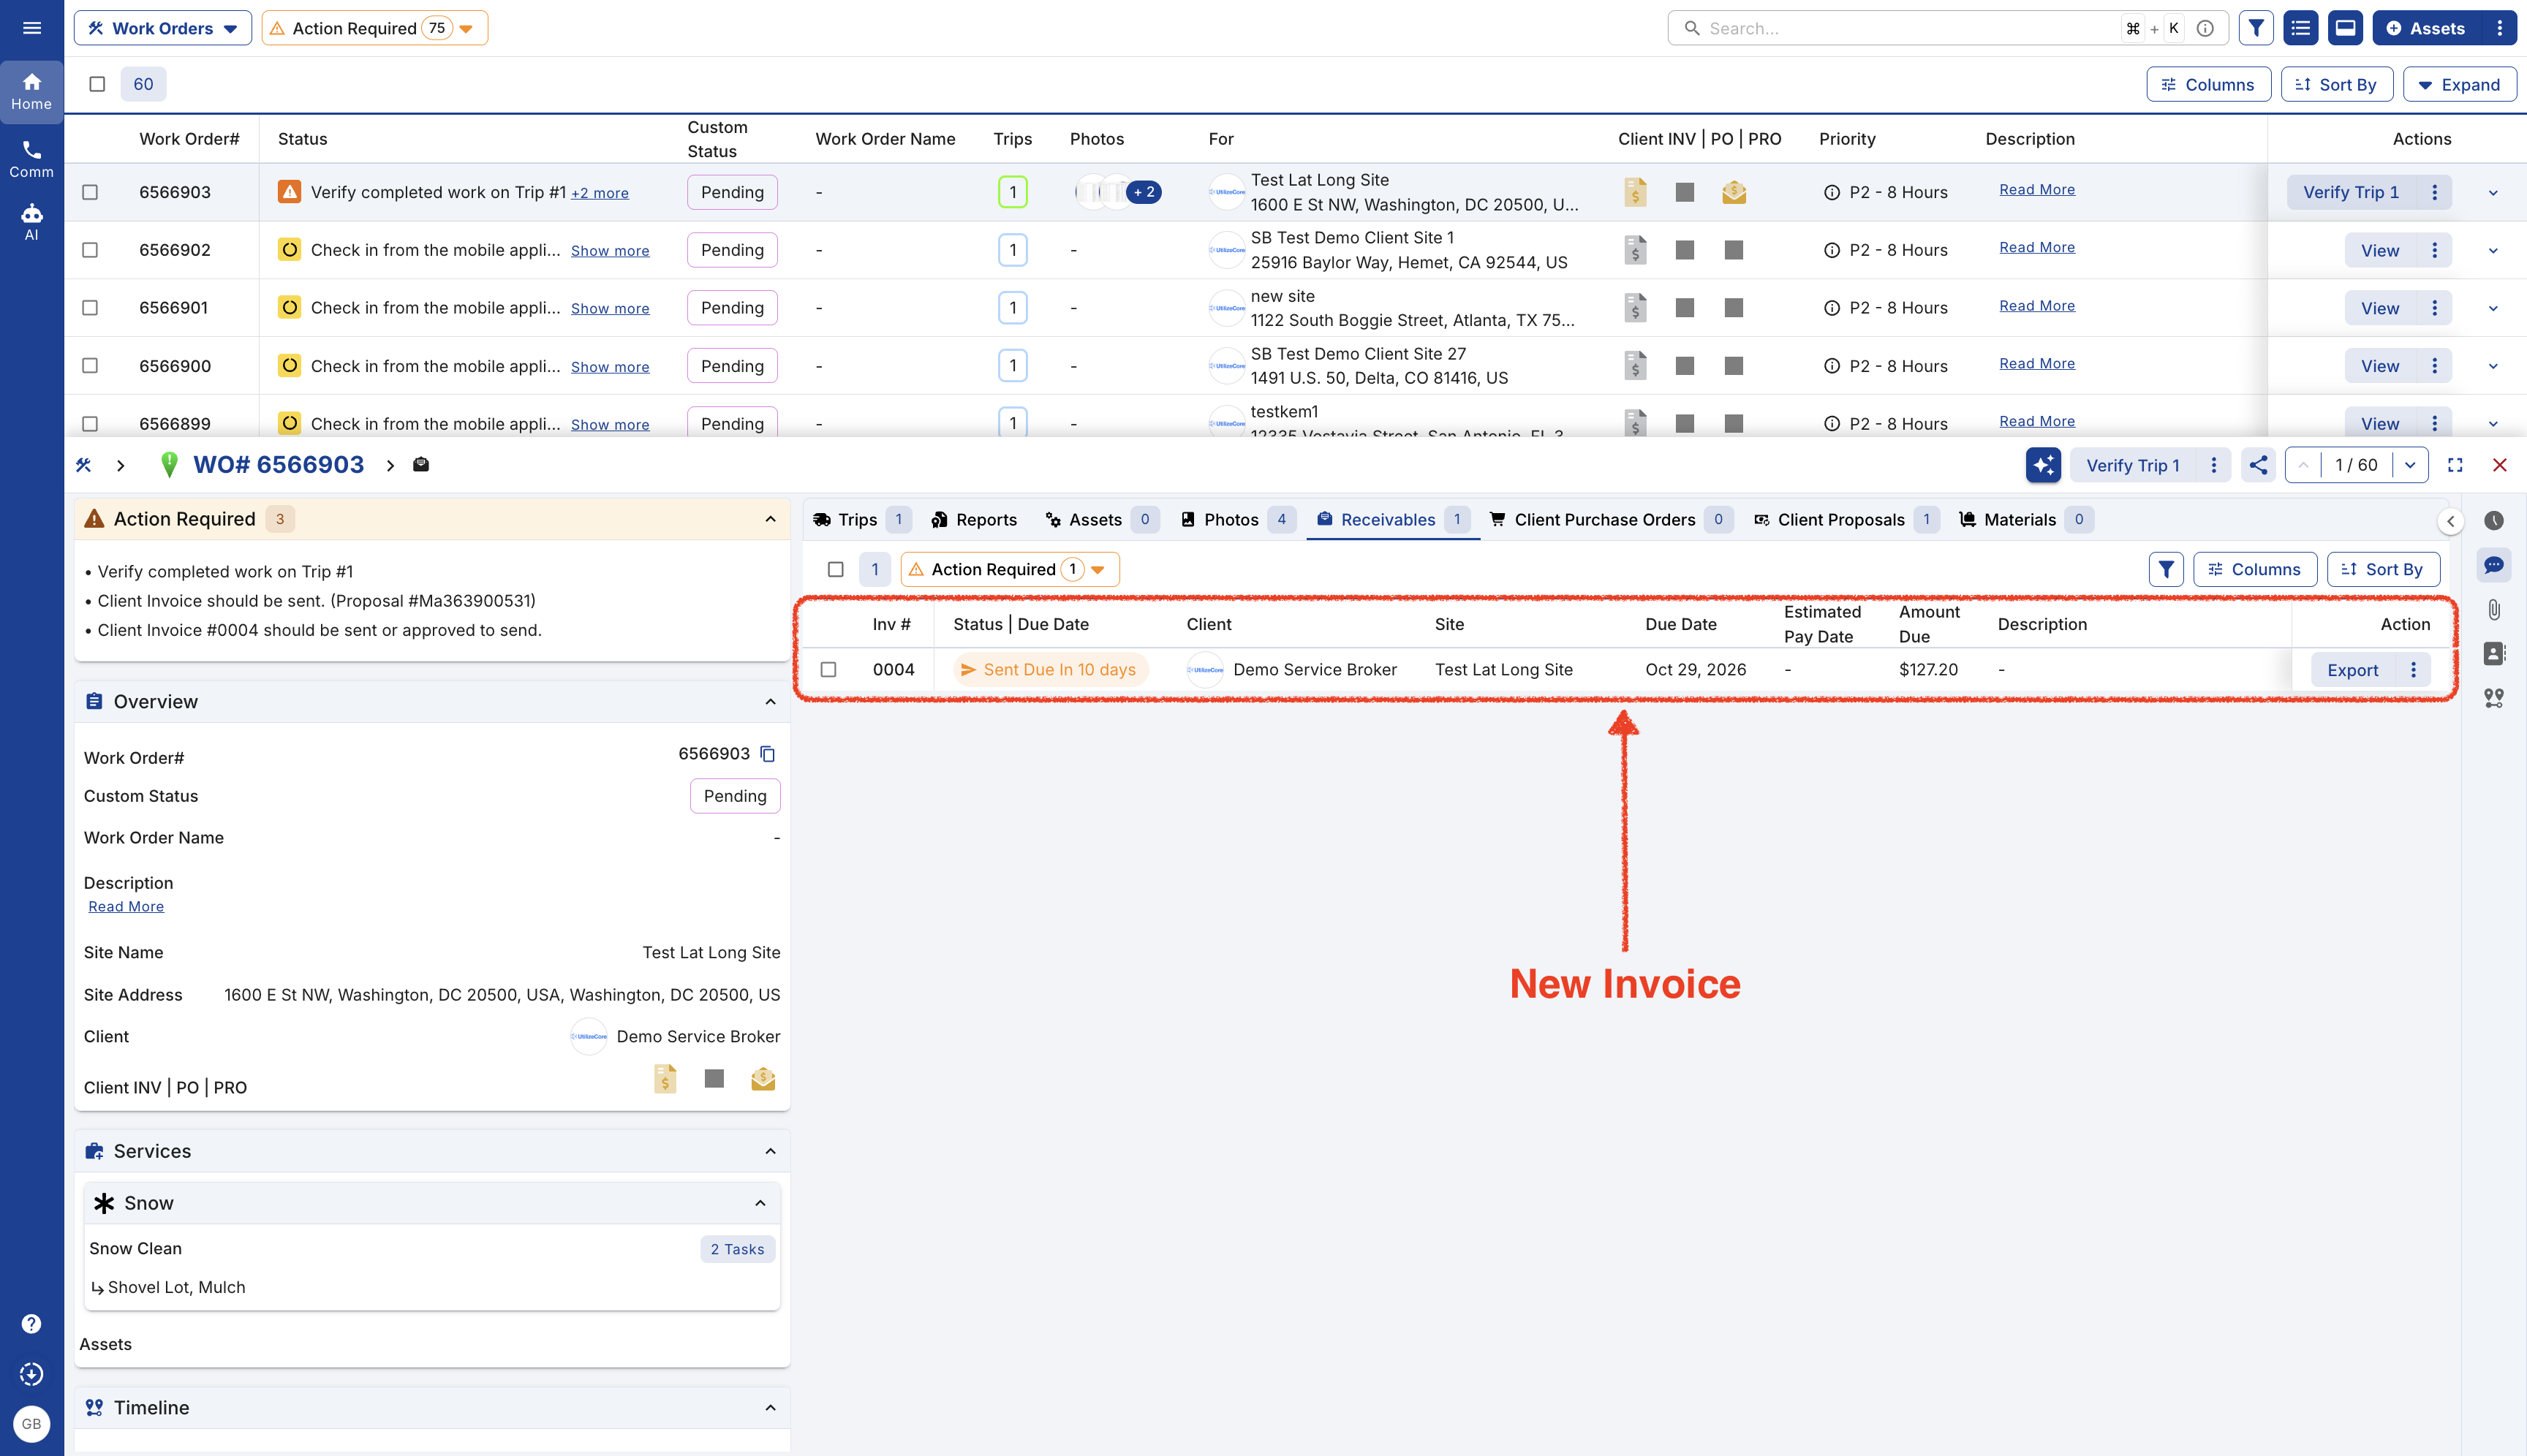
Task: Open Receivables filter icon
Action: pyautogui.click(x=2166, y=570)
